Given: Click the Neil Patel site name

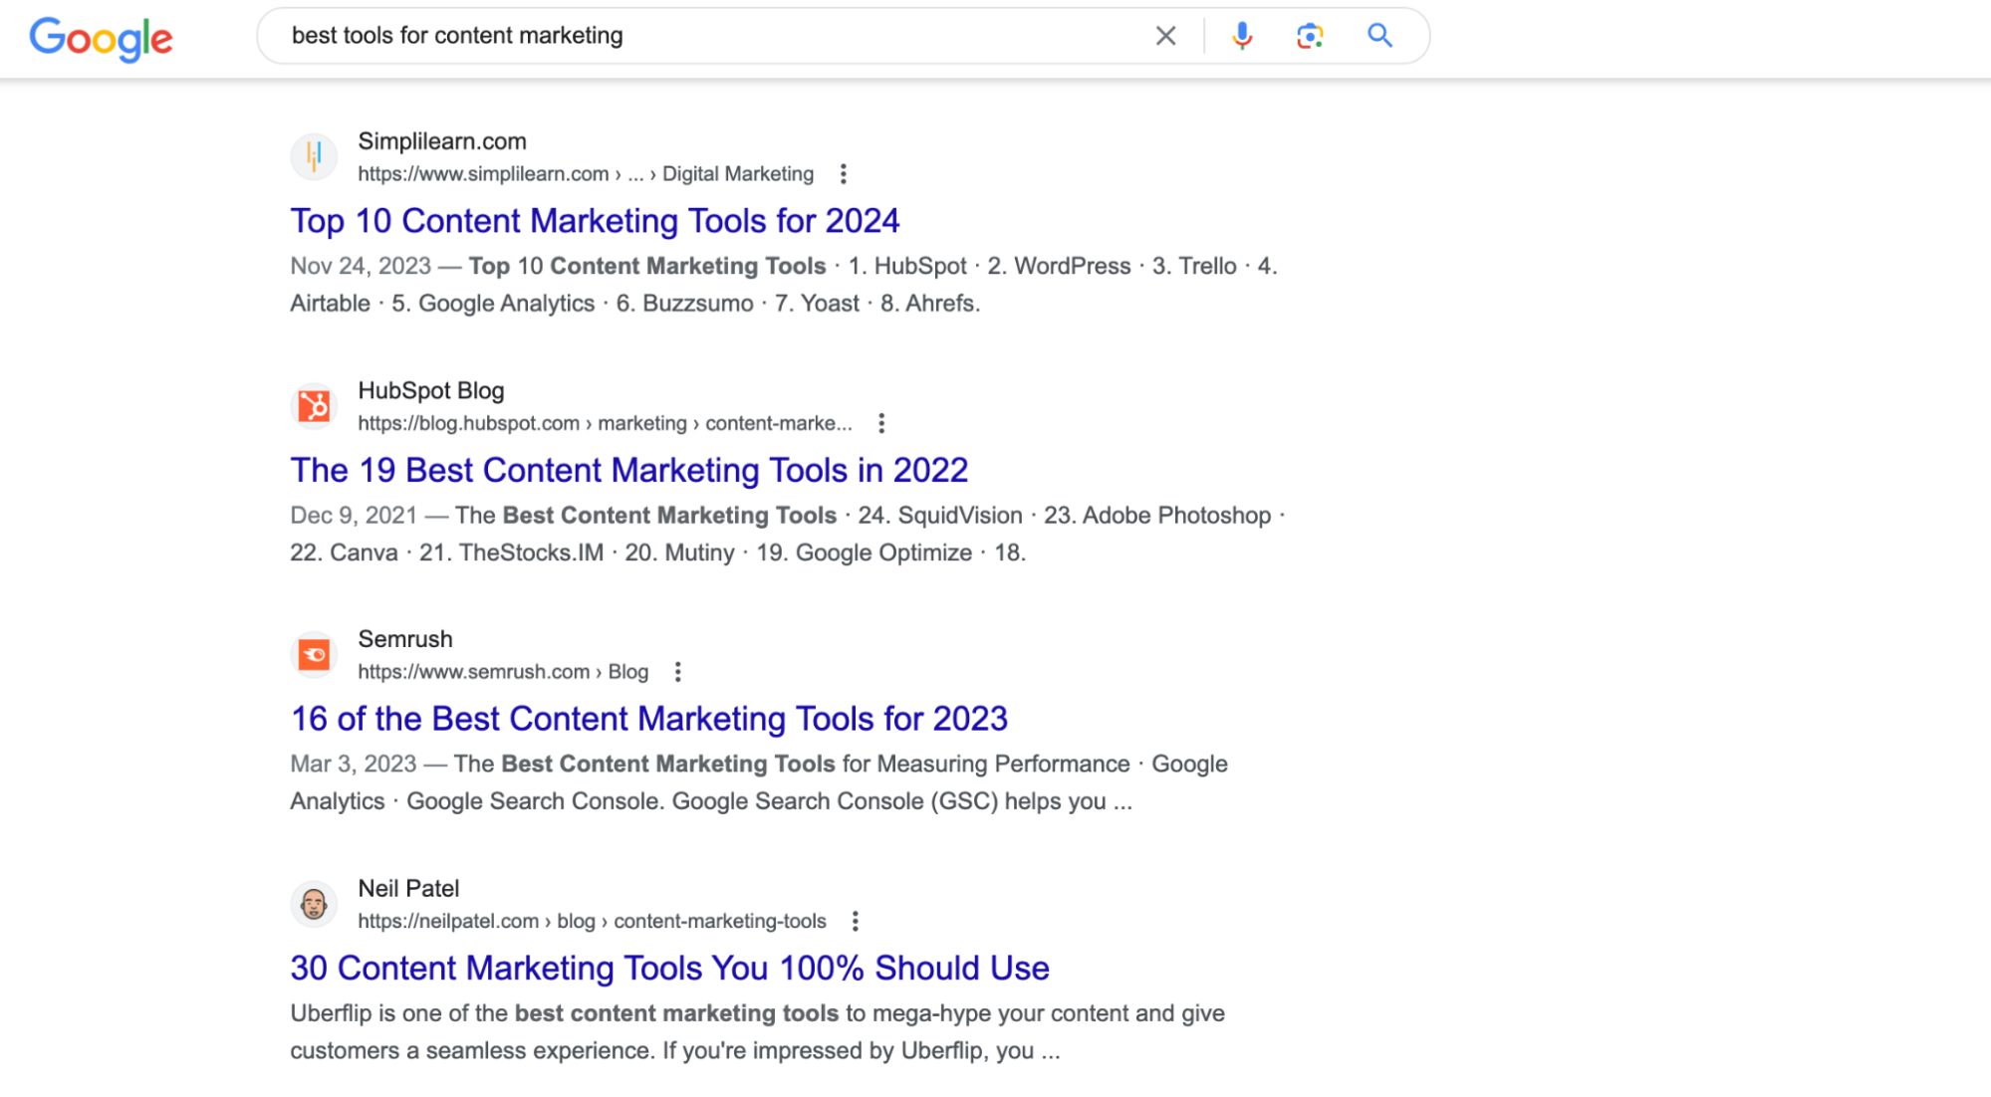Looking at the screenshot, I should pyautogui.click(x=408, y=888).
